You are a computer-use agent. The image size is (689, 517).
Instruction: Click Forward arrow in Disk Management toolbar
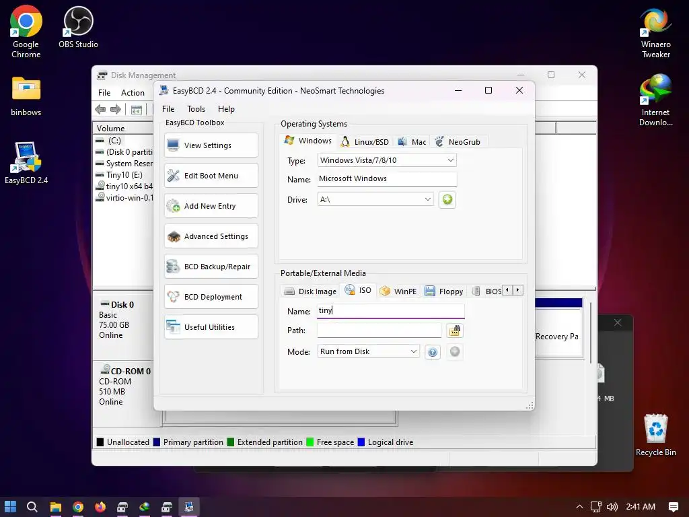(x=116, y=110)
